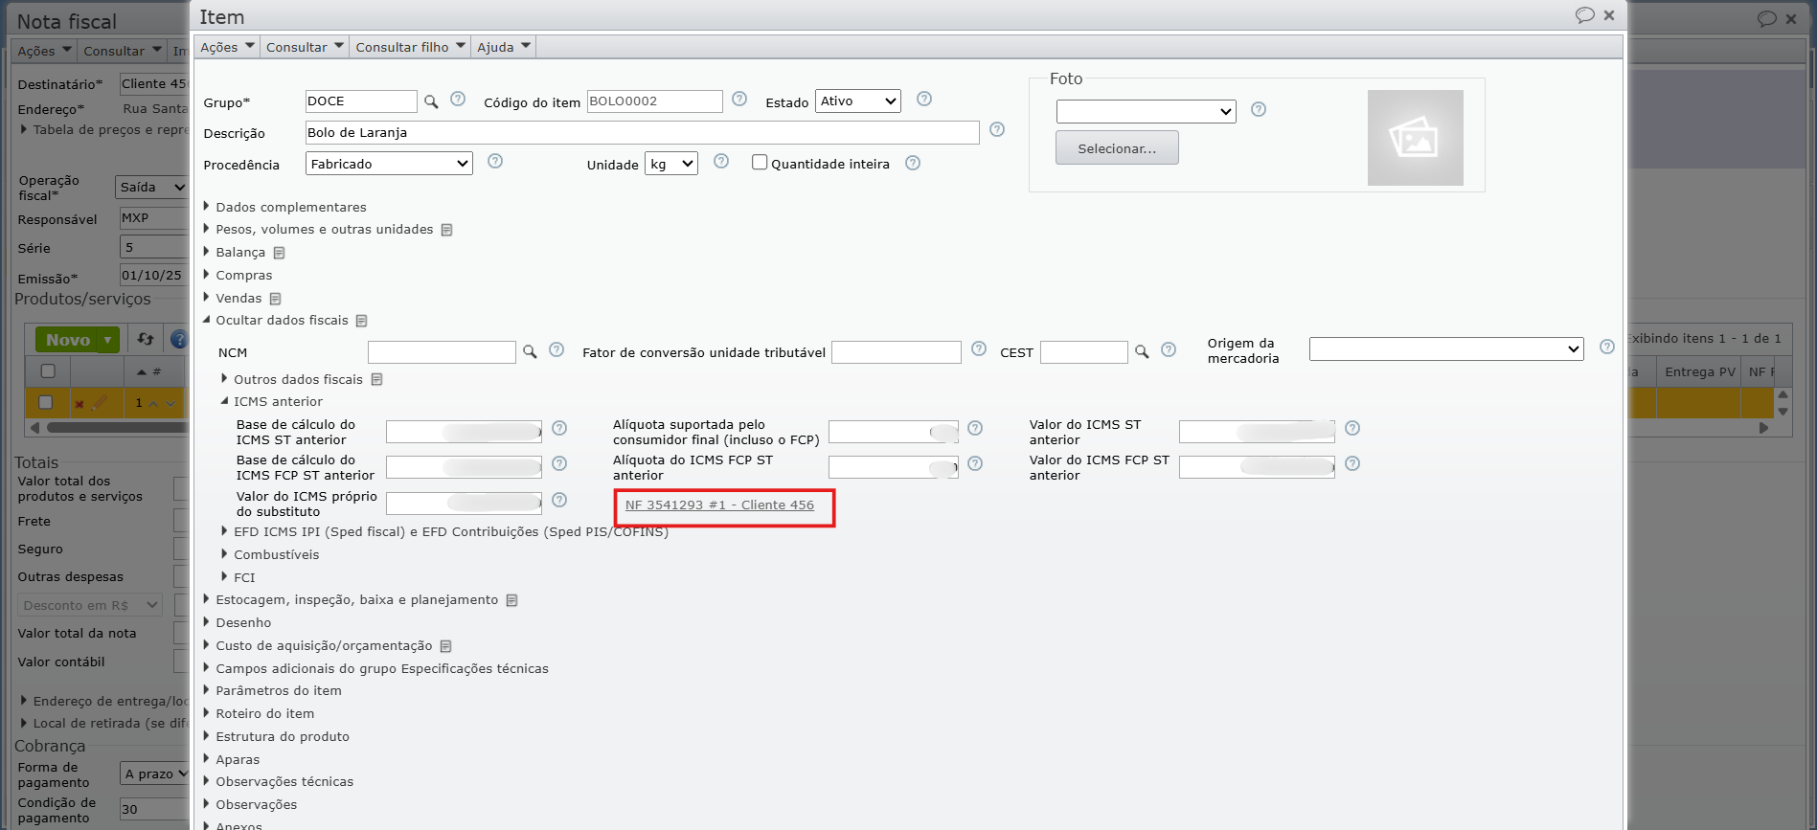Expand the Estrutura do produto section
This screenshot has height=830, width=1817.
pos(276,737)
